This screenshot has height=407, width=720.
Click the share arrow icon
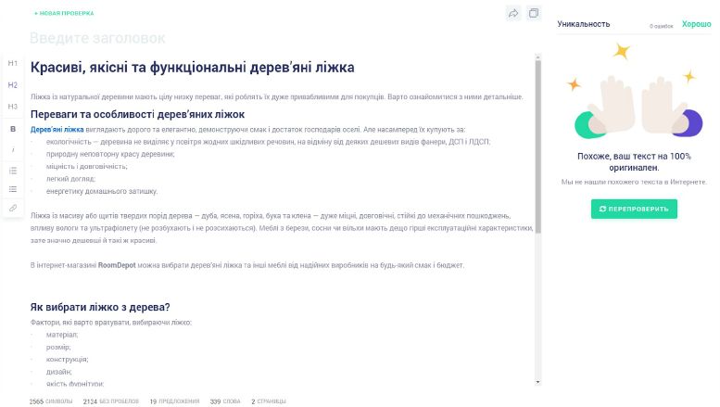513,13
